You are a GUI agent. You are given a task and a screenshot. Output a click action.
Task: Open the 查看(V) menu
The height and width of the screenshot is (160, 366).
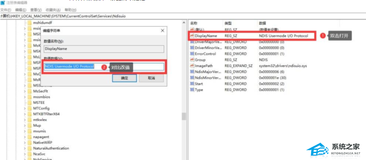[36, 10]
